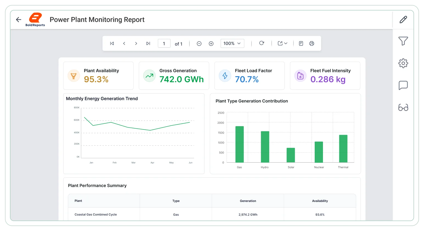Click the glasses view icon
424x231 pixels.
[x=403, y=107]
